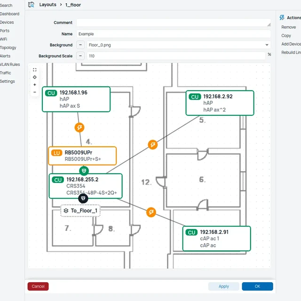The height and width of the screenshot is (301, 301).
Task: Open Devices in the sidebar
Action: pyautogui.click(x=7, y=22)
